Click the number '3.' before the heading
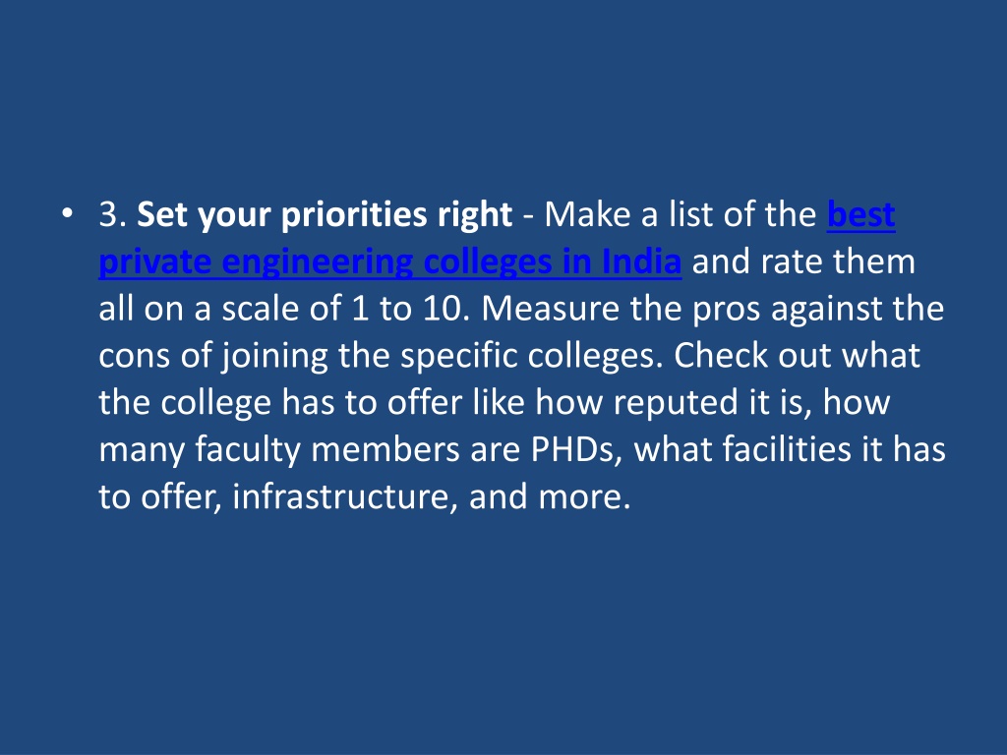This screenshot has height=755, width=1007. pos(112,214)
